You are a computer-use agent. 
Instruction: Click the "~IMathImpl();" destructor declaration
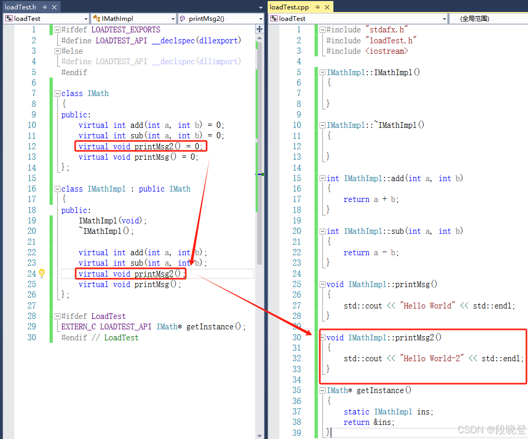pyautogui.click(x=106, y=231)
